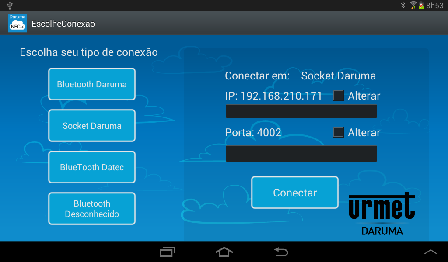
Task: Tap the 'IP: 192.168.210.171' label
Action: [273, 96]
